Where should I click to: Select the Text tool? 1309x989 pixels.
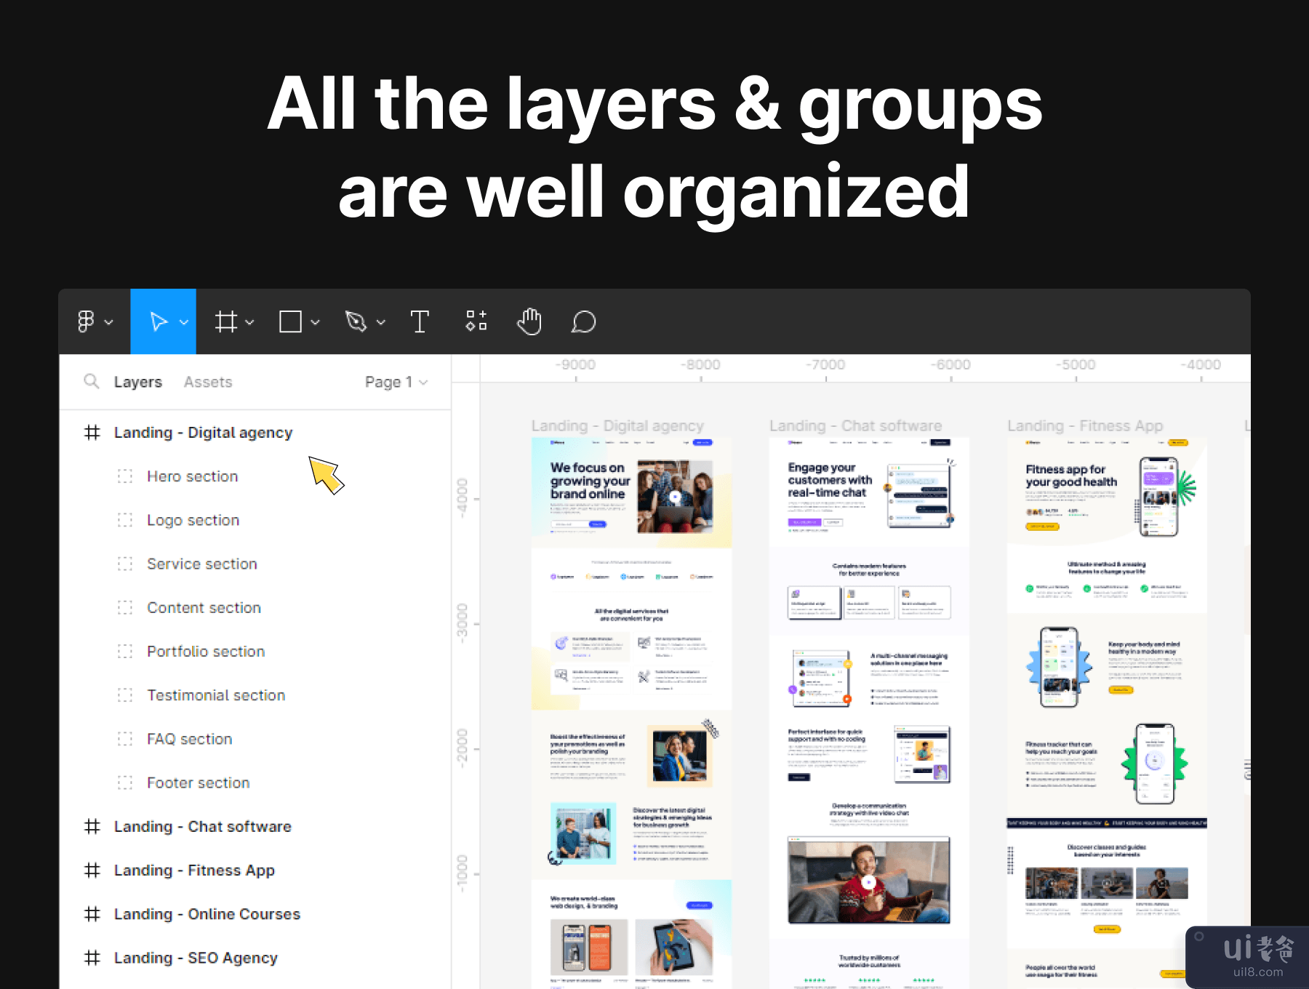(420, 321)
